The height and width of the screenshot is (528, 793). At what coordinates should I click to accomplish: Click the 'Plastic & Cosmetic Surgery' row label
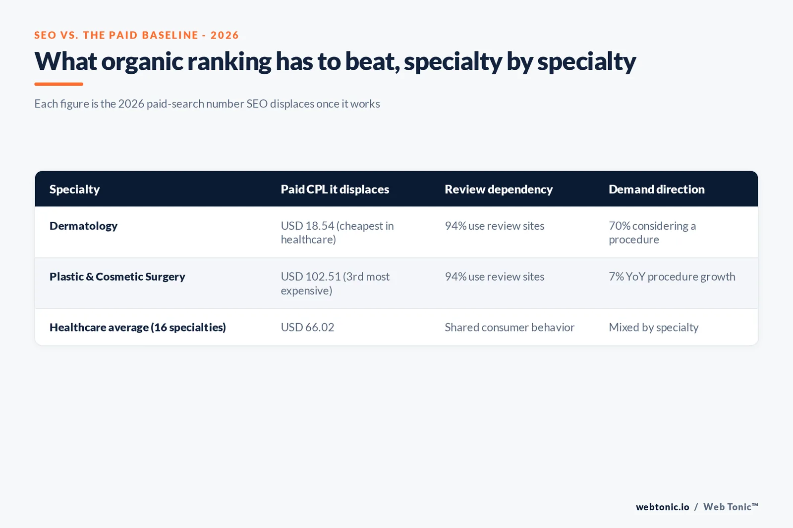click(117, 277)
